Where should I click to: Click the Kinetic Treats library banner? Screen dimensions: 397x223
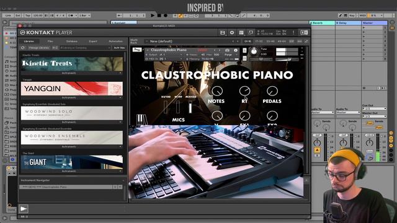[x=72, y=64]
